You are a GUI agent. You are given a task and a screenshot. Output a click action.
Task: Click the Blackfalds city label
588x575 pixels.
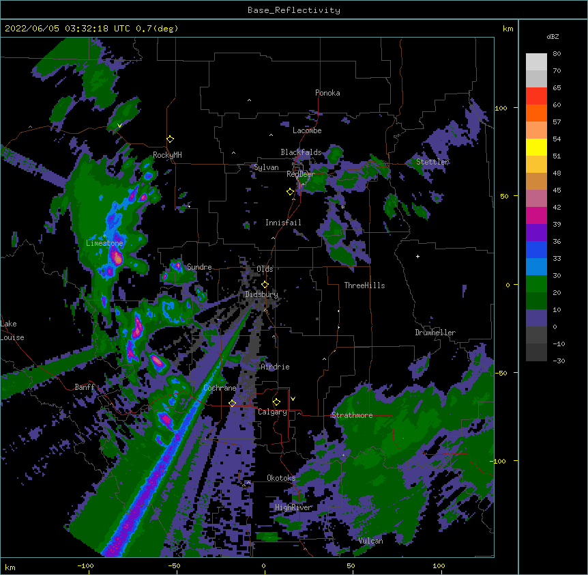(301, 152)
